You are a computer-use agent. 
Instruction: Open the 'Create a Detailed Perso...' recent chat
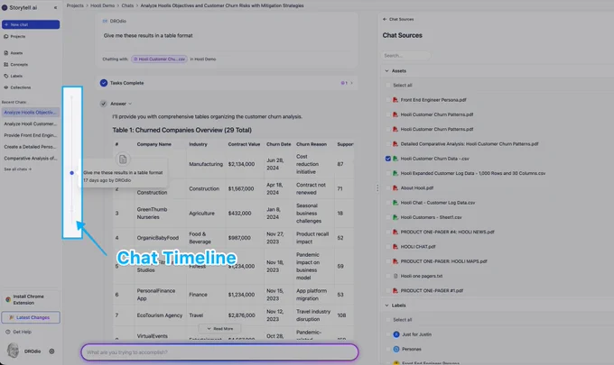click(x=31, y=147)
